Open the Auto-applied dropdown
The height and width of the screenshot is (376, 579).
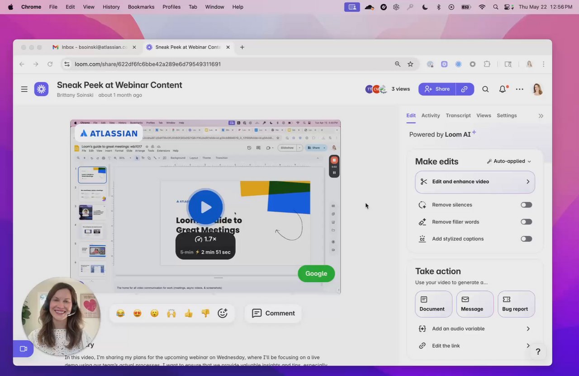[x=509, y=161]
